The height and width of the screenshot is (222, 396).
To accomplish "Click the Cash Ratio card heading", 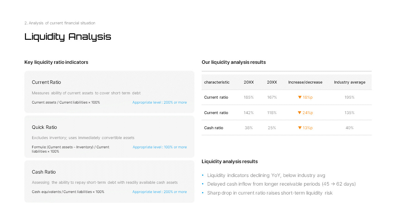I will pos(44,172).
